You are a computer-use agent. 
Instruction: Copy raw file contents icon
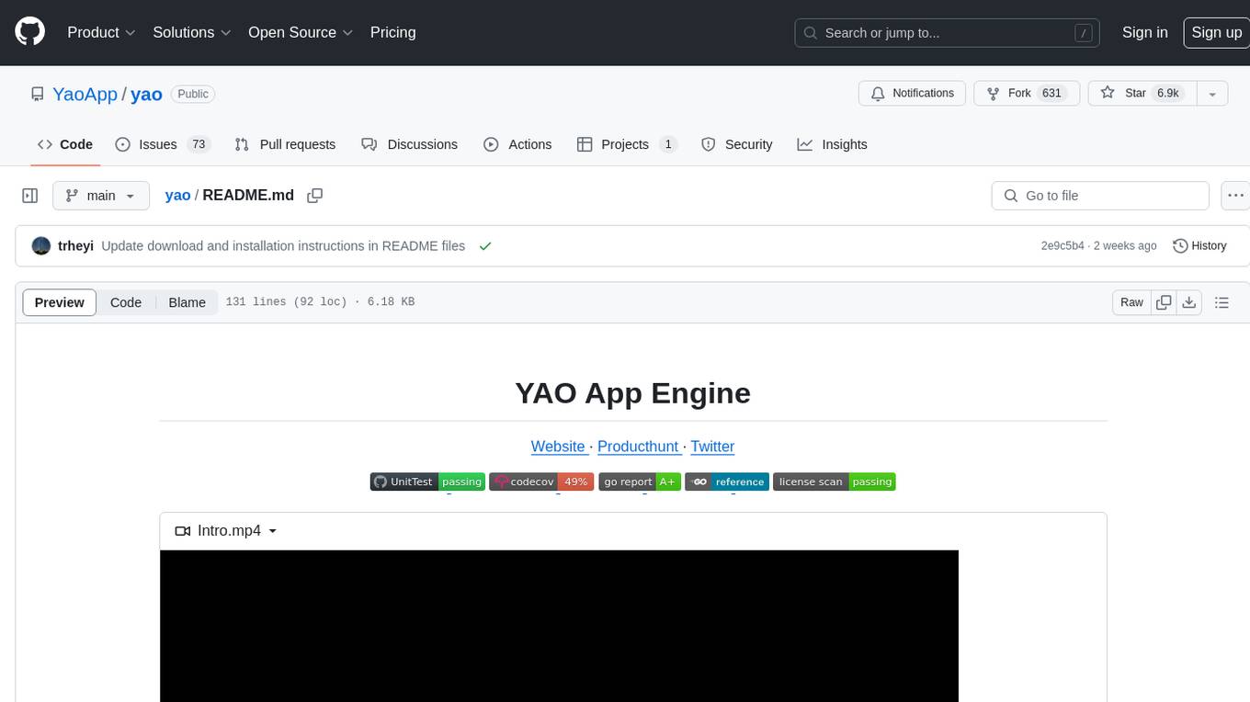pyautogui.click(x=1164, y=302)
